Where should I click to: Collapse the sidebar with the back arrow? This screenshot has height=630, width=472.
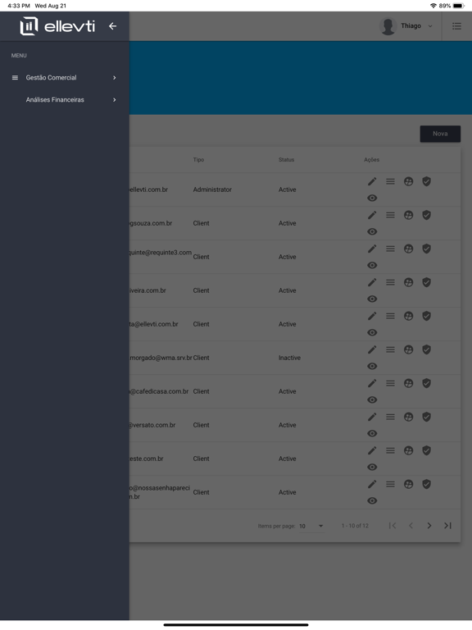point(113,26)
